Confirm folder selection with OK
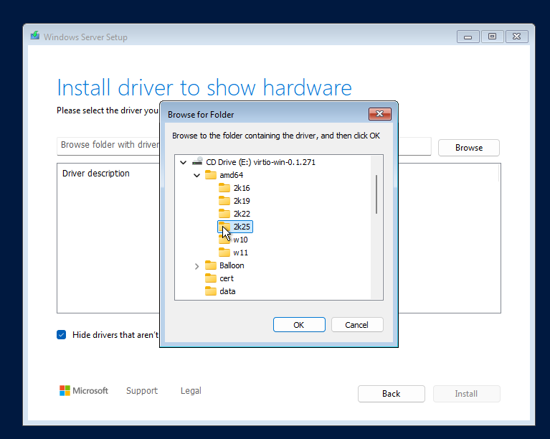550x439 pixels. click(299, 325)
